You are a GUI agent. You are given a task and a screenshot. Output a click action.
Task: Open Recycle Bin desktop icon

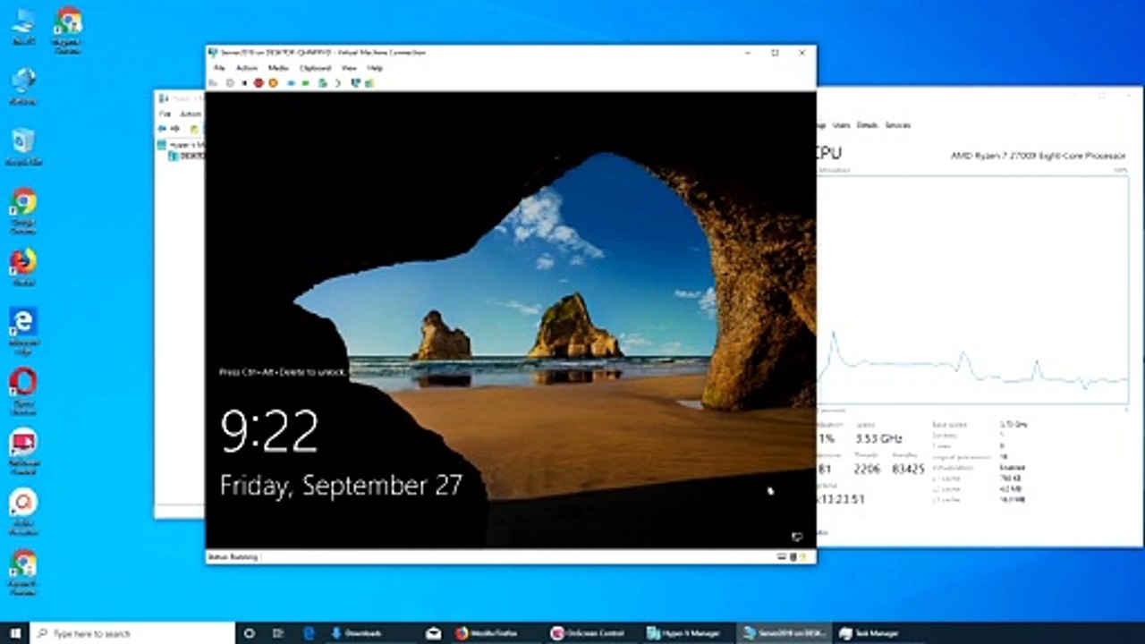[x=23, y=146]
